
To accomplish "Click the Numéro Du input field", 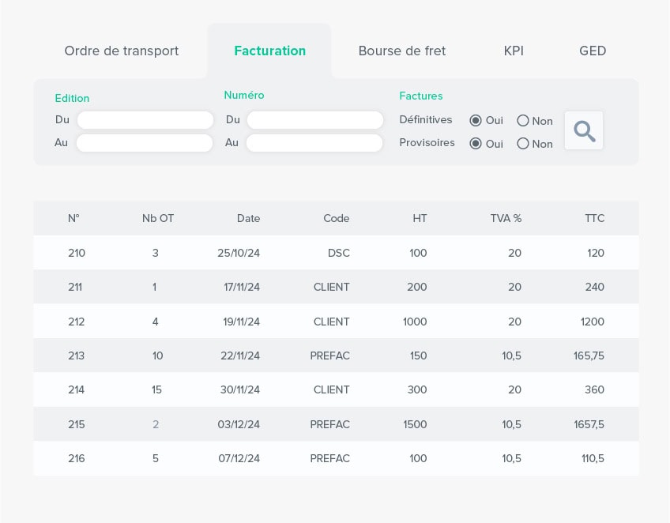I will tap(314, 119).
